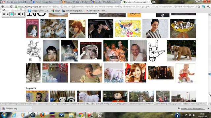The height and width of the screenshot is (118, 211).
Task: Open the baby with red bowl image
Action: pos(186,73)
